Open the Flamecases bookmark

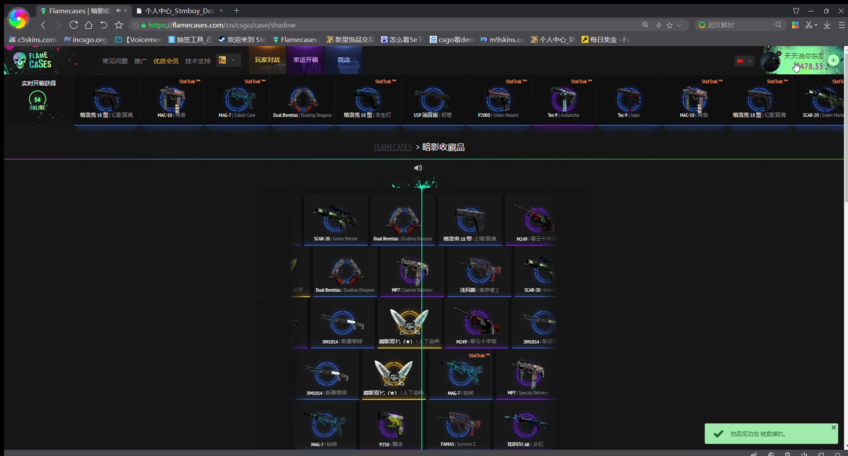pyautogui.click(x=295, y=39)
